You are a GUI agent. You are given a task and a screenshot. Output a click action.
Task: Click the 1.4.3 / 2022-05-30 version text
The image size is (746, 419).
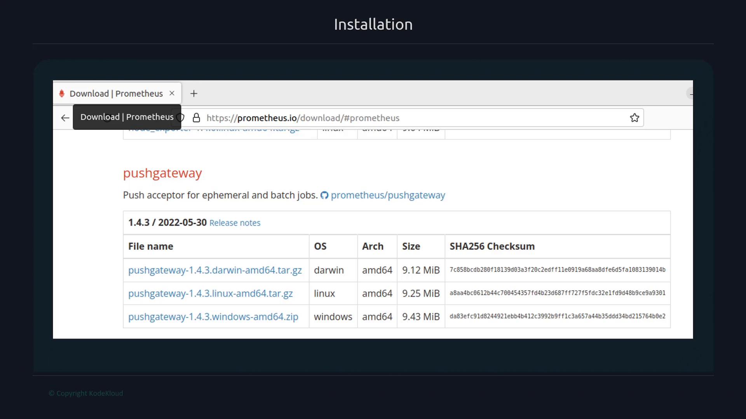(167, 223)
